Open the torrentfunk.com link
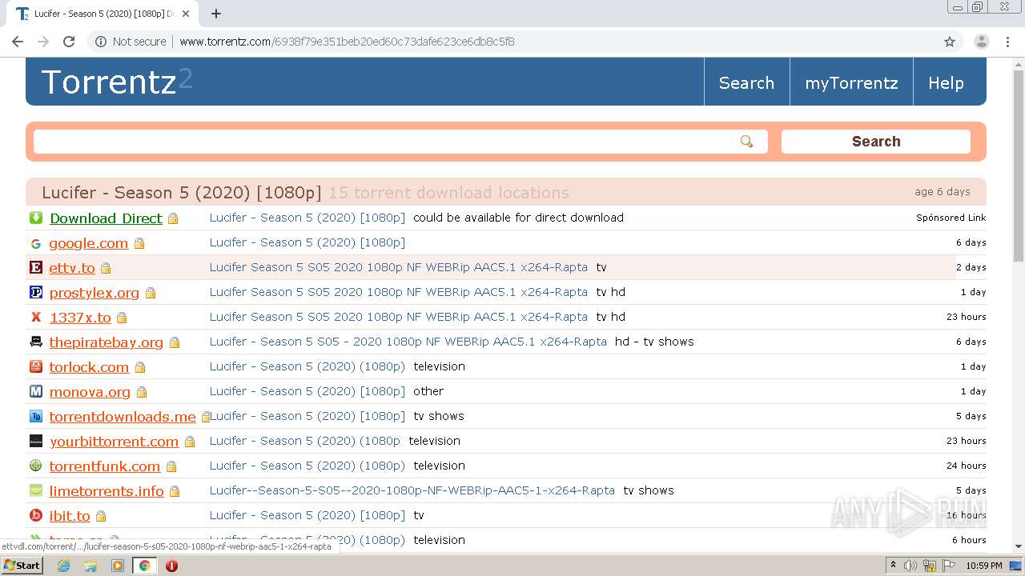This screenshot has height=576, width=1025. pyautogui.click(x=105, y=466)
